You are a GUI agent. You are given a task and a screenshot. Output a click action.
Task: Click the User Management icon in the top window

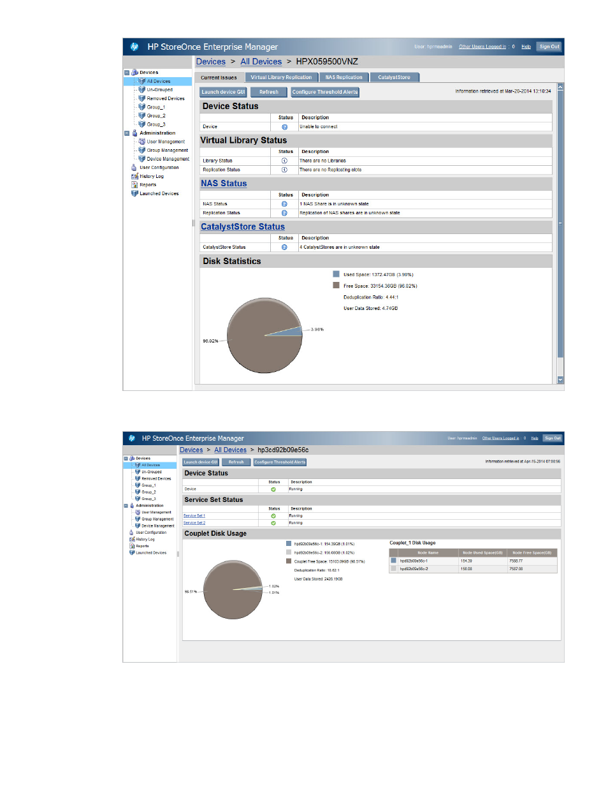(142, 142)
